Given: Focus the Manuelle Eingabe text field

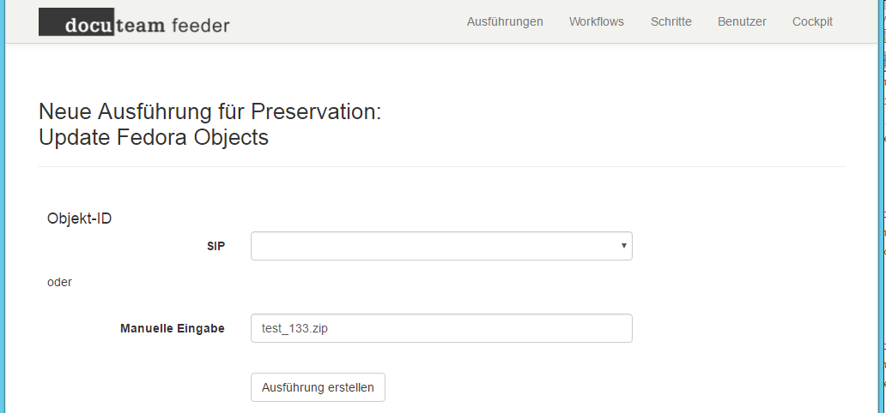Looking at the screenshot, I should coord(441,328).
